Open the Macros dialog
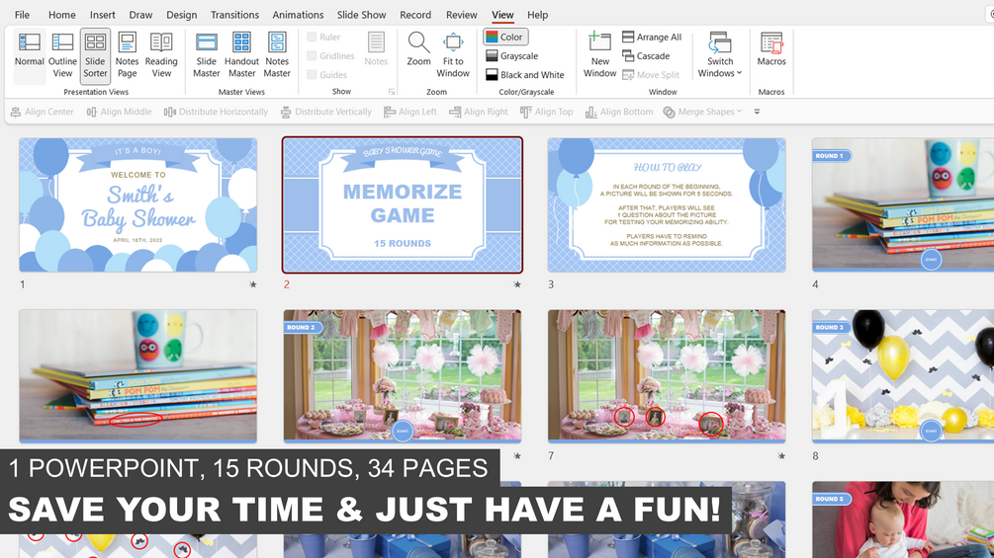This screenshot has height=558, width=994. (770, 49)
